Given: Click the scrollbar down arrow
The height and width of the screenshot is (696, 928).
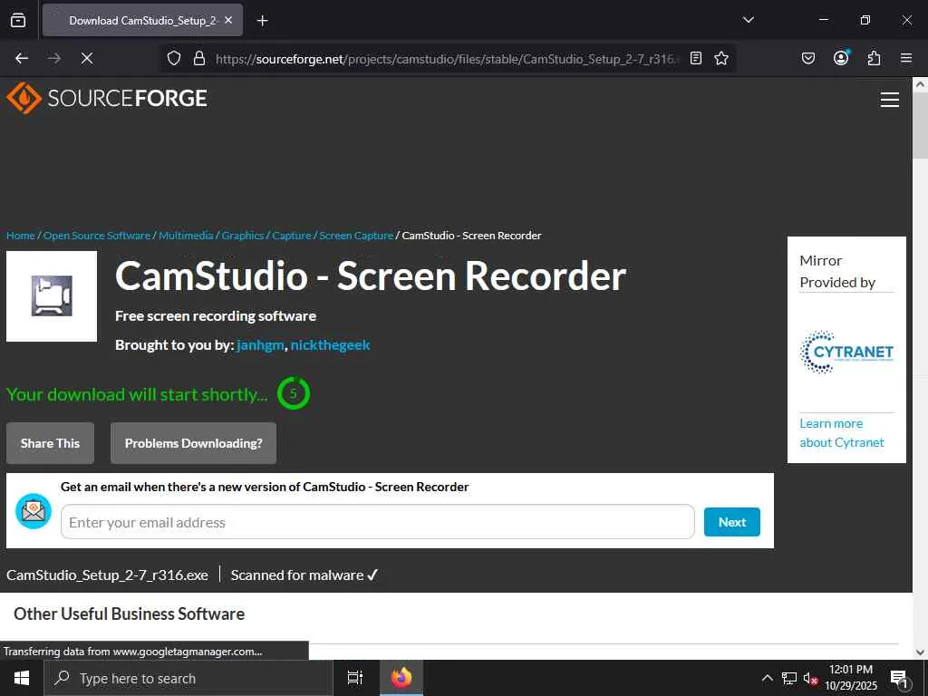Looking at the screenshot, I should (921, 652).
